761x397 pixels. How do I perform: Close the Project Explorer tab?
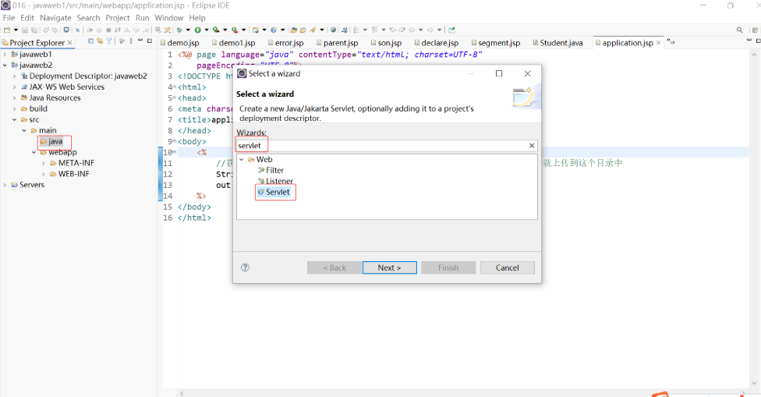click(70, 43)
